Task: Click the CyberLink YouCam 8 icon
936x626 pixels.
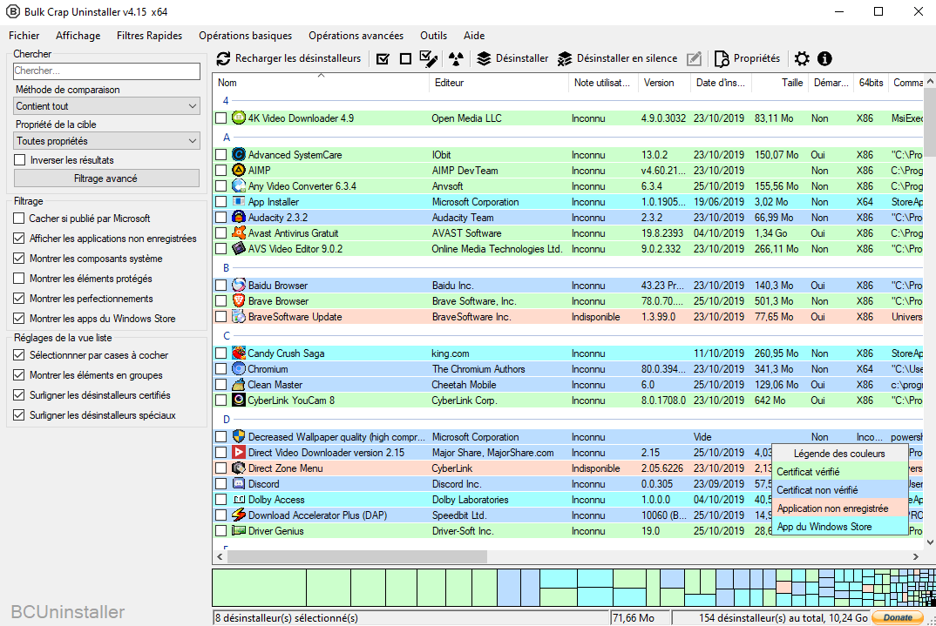Action: [x=239, y=400]
